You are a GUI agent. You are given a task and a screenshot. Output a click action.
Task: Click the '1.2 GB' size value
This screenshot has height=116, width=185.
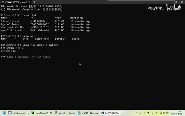pos(60,24)
